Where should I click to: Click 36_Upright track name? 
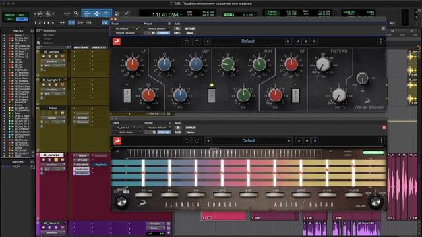tap(51, 51)
